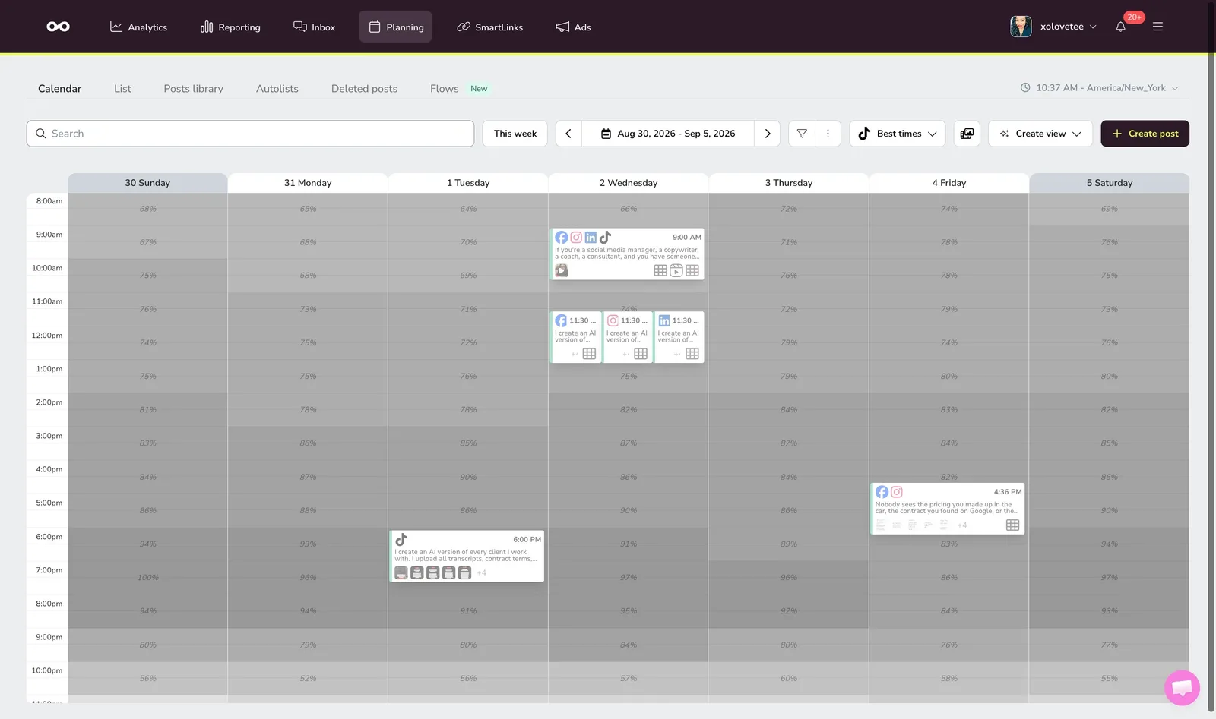Open the Tuesday 6:00 PM TikTok post
1216x719 pixels.
pos(467,557)
